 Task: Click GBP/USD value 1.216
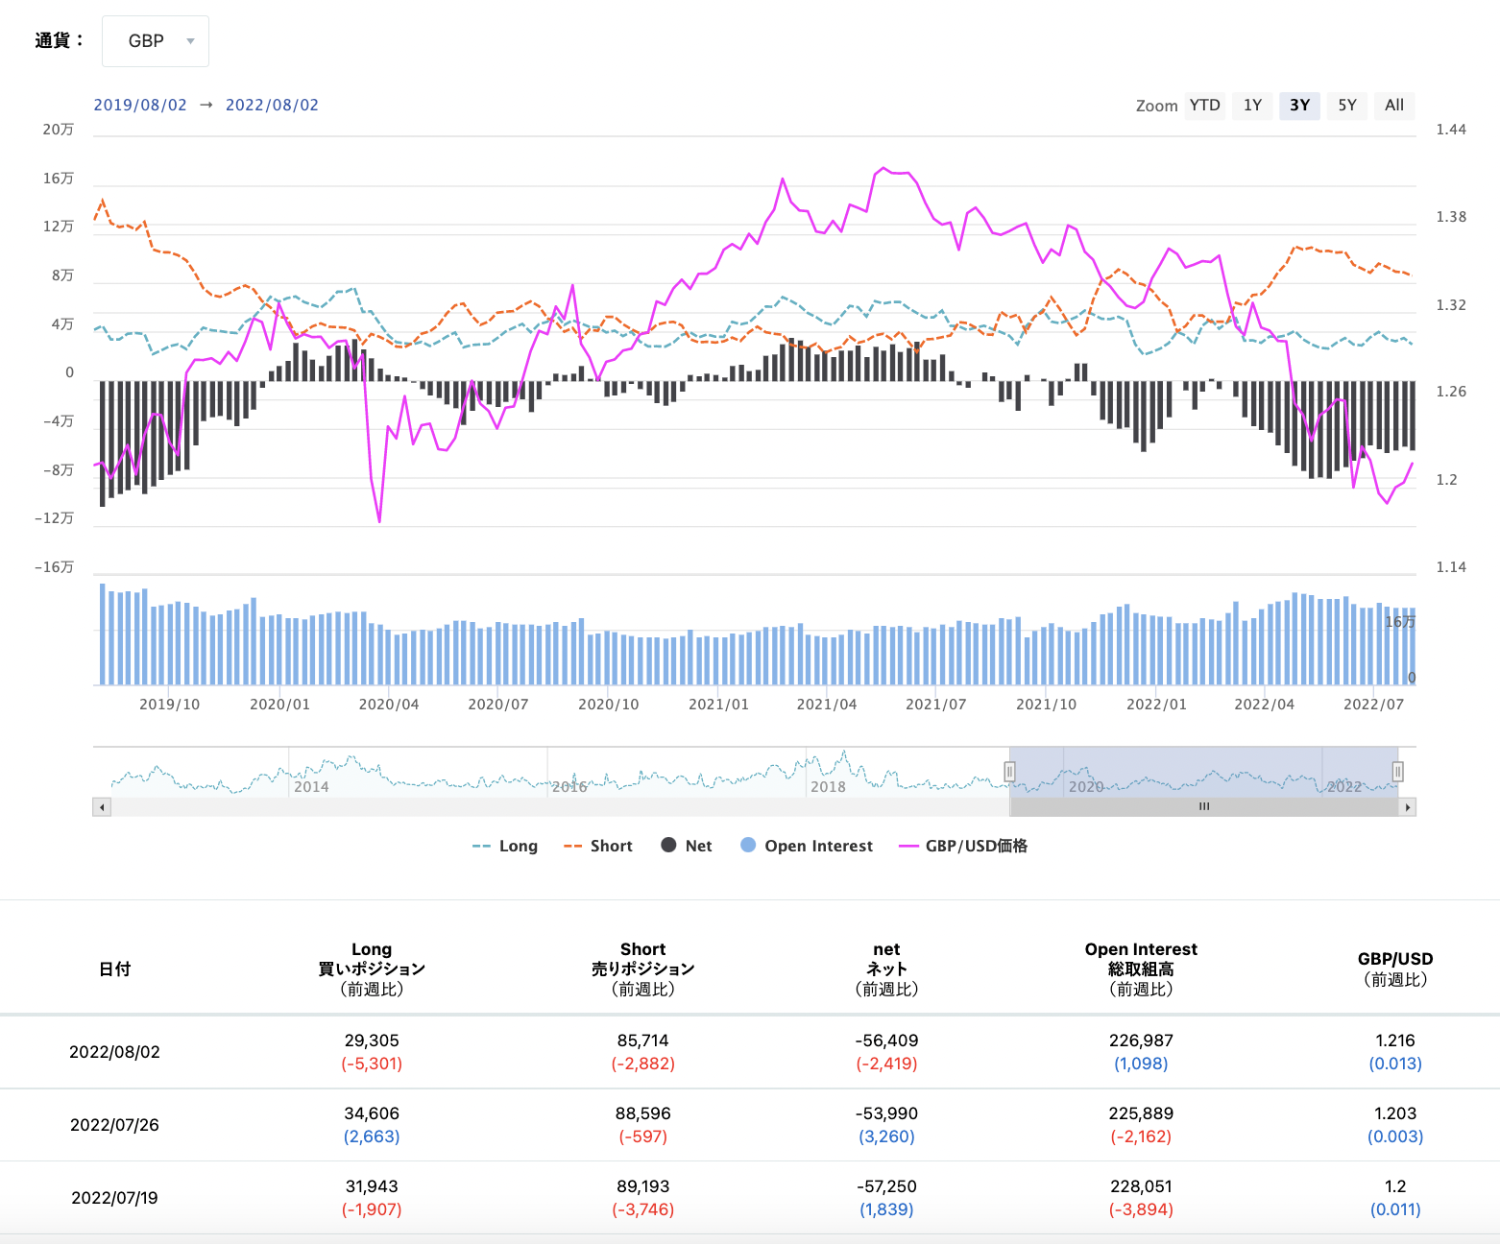coord(1395,1041)
